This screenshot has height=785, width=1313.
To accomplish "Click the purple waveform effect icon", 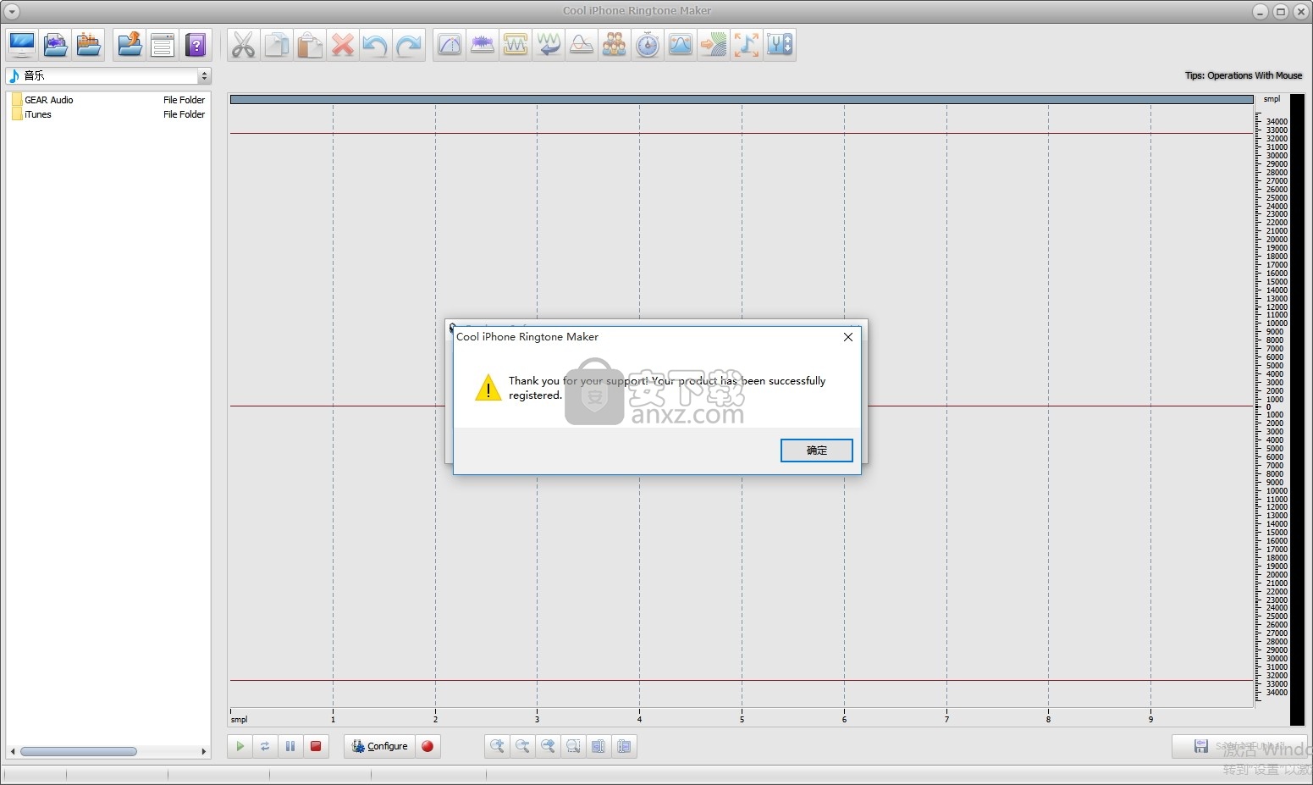I will 483,45.
